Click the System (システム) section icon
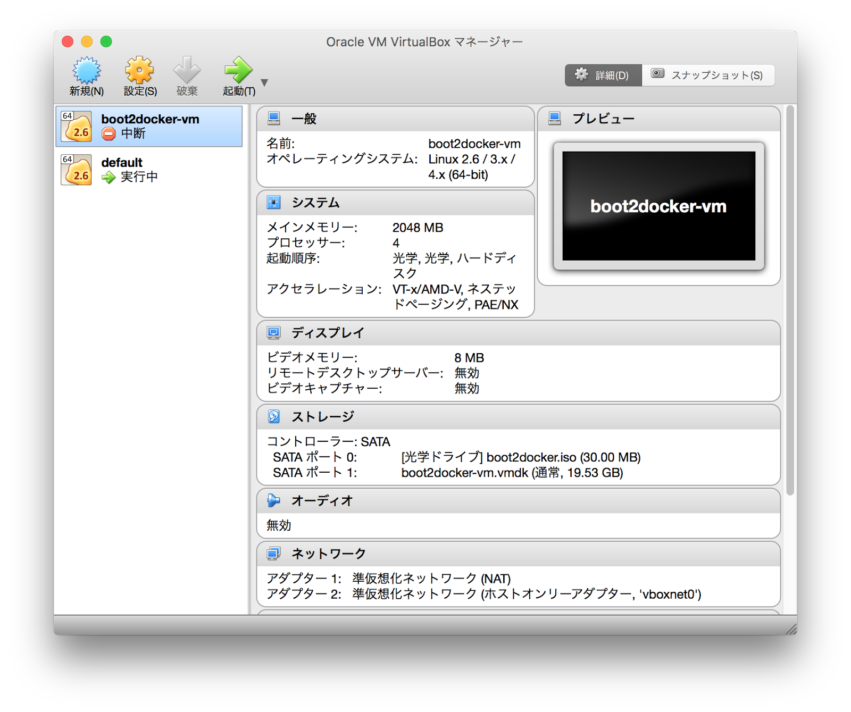This screenshot has height=712, width=851. [x=274, y=203]
